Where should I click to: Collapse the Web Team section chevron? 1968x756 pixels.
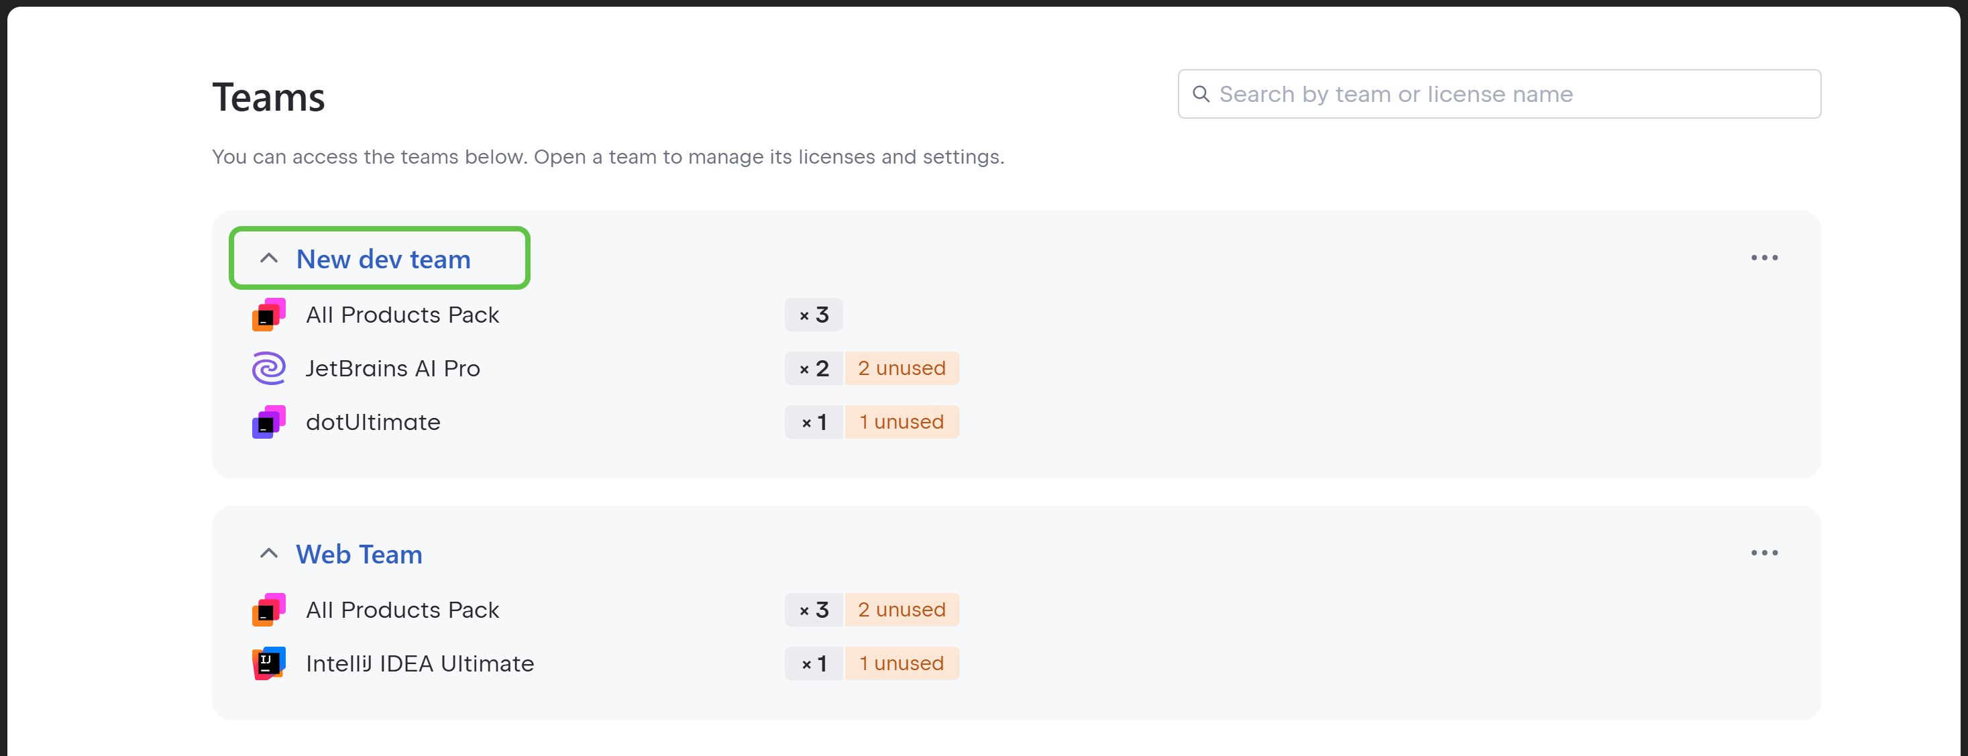269,553
